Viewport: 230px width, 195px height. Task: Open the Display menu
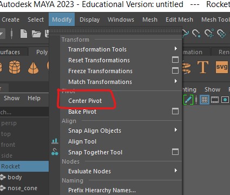90,19
